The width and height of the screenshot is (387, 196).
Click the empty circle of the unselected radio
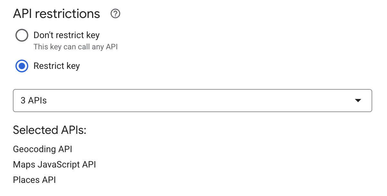(x=22, y=35)
